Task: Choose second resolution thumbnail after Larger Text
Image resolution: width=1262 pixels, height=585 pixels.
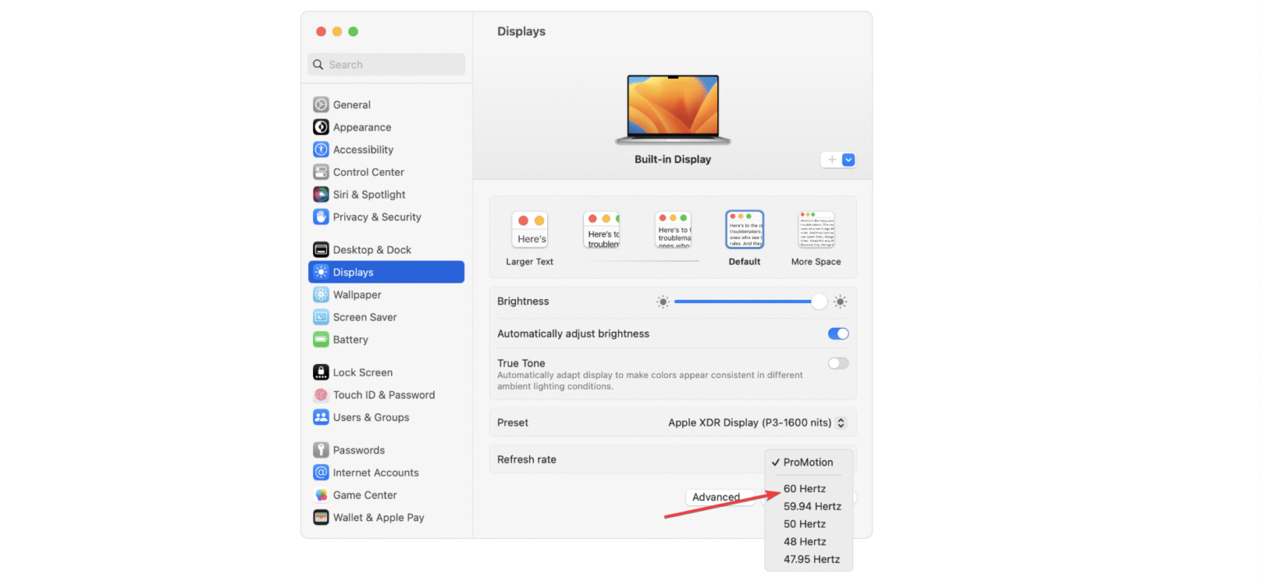Action: click(x=601, y=230)
